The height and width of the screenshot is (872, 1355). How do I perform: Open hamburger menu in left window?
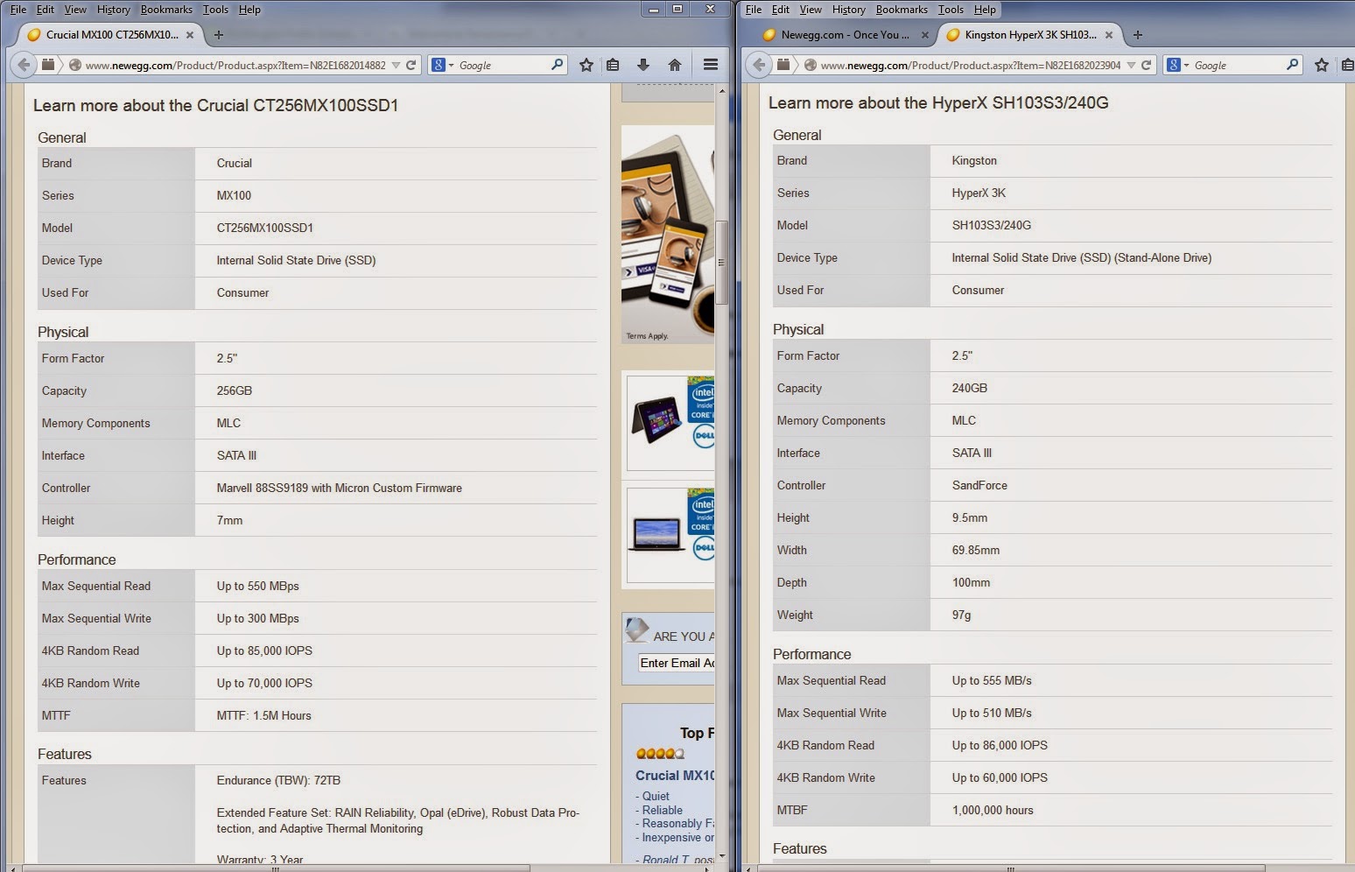tap(711, 65)
